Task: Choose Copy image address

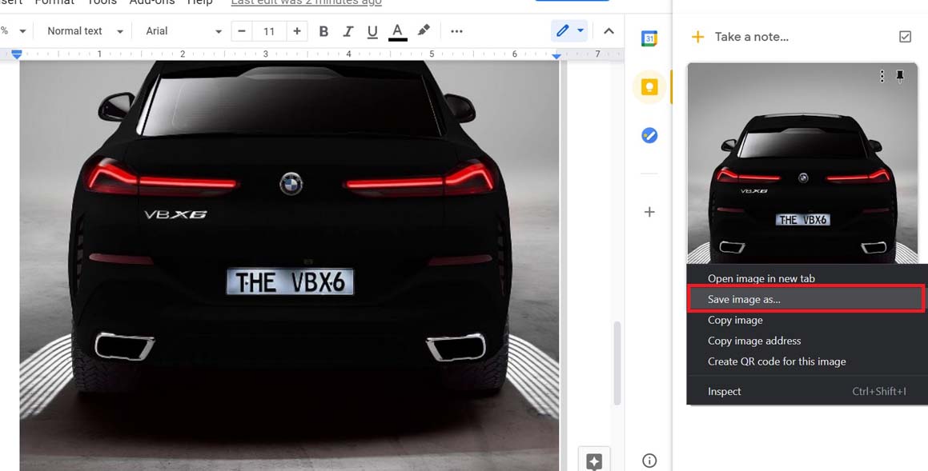Action: tap(754, 341)
